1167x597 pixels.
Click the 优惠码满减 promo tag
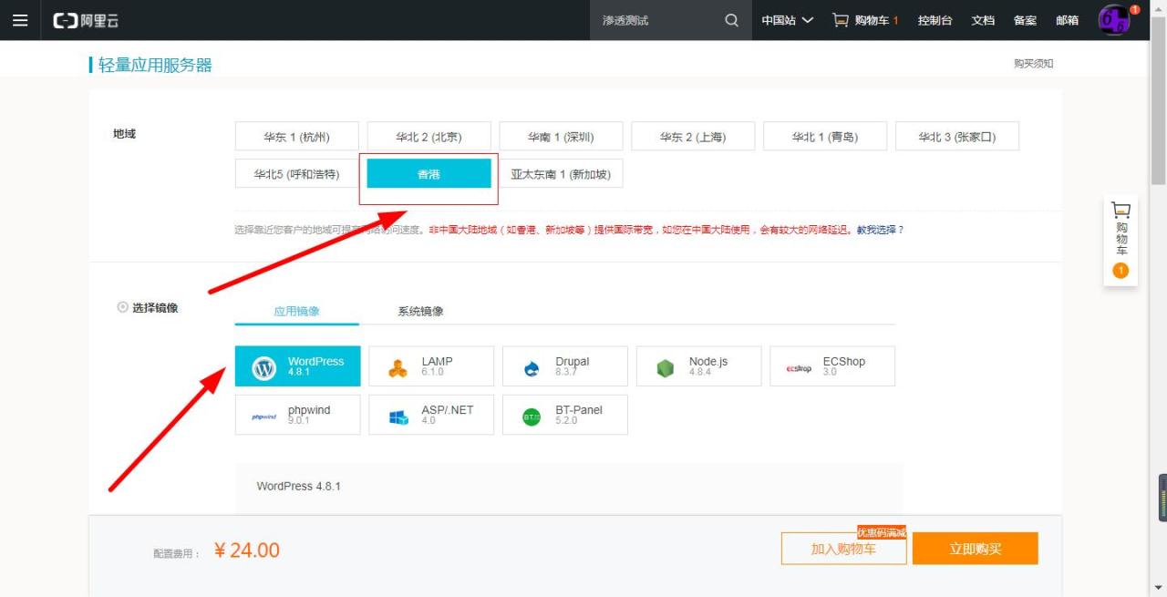click(882, 532)
